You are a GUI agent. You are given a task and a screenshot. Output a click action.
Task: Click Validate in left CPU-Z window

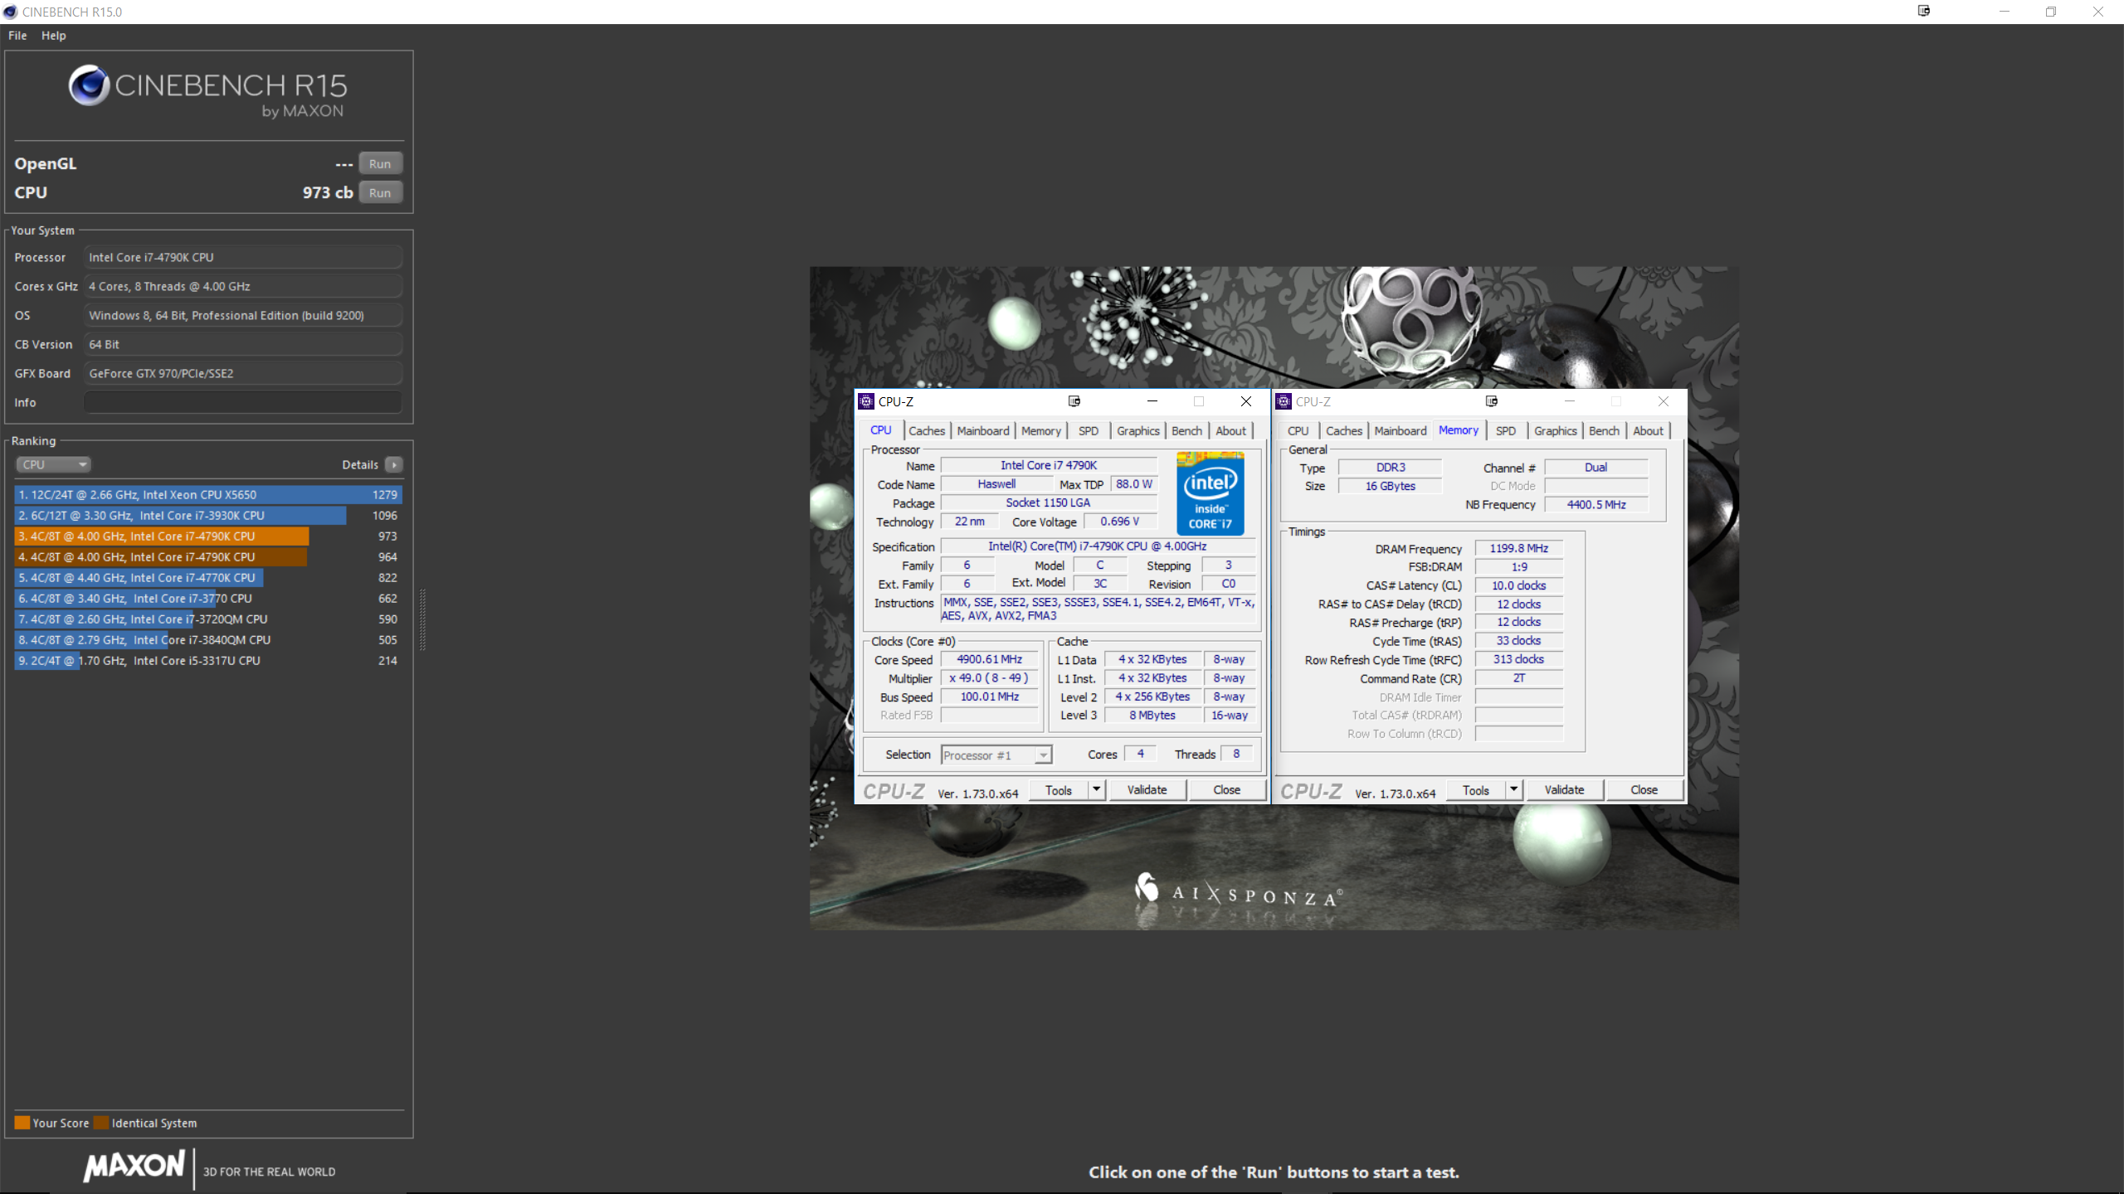point(1147,790)
